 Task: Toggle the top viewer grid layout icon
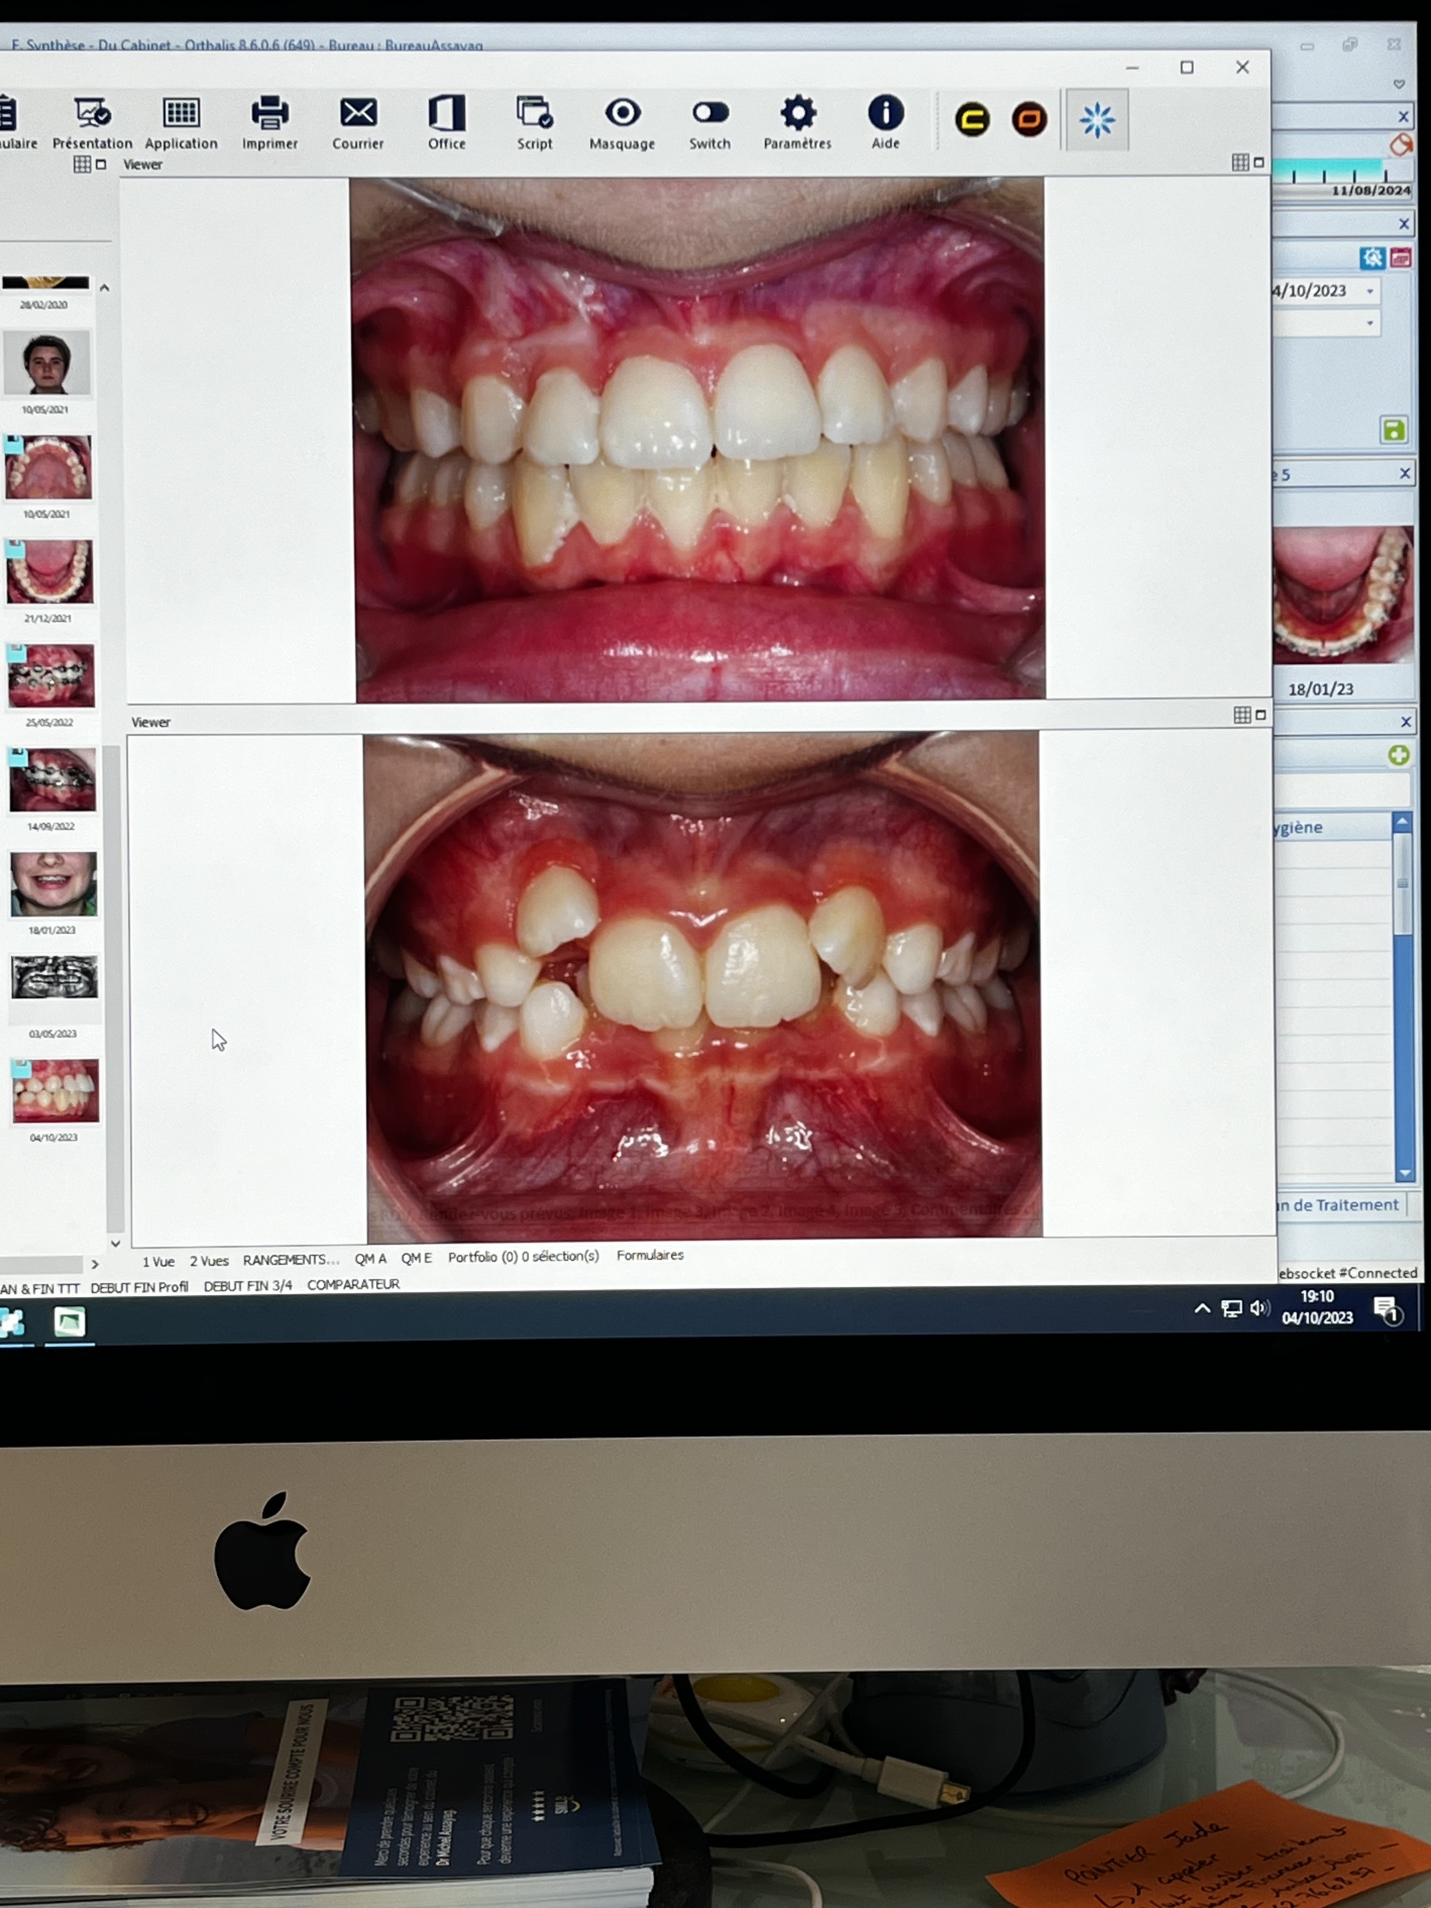pos(1239,162)
